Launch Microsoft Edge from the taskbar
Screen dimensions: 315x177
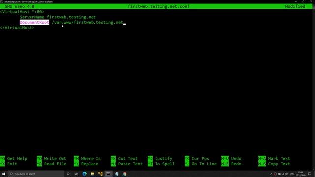[x=84, y=174]
